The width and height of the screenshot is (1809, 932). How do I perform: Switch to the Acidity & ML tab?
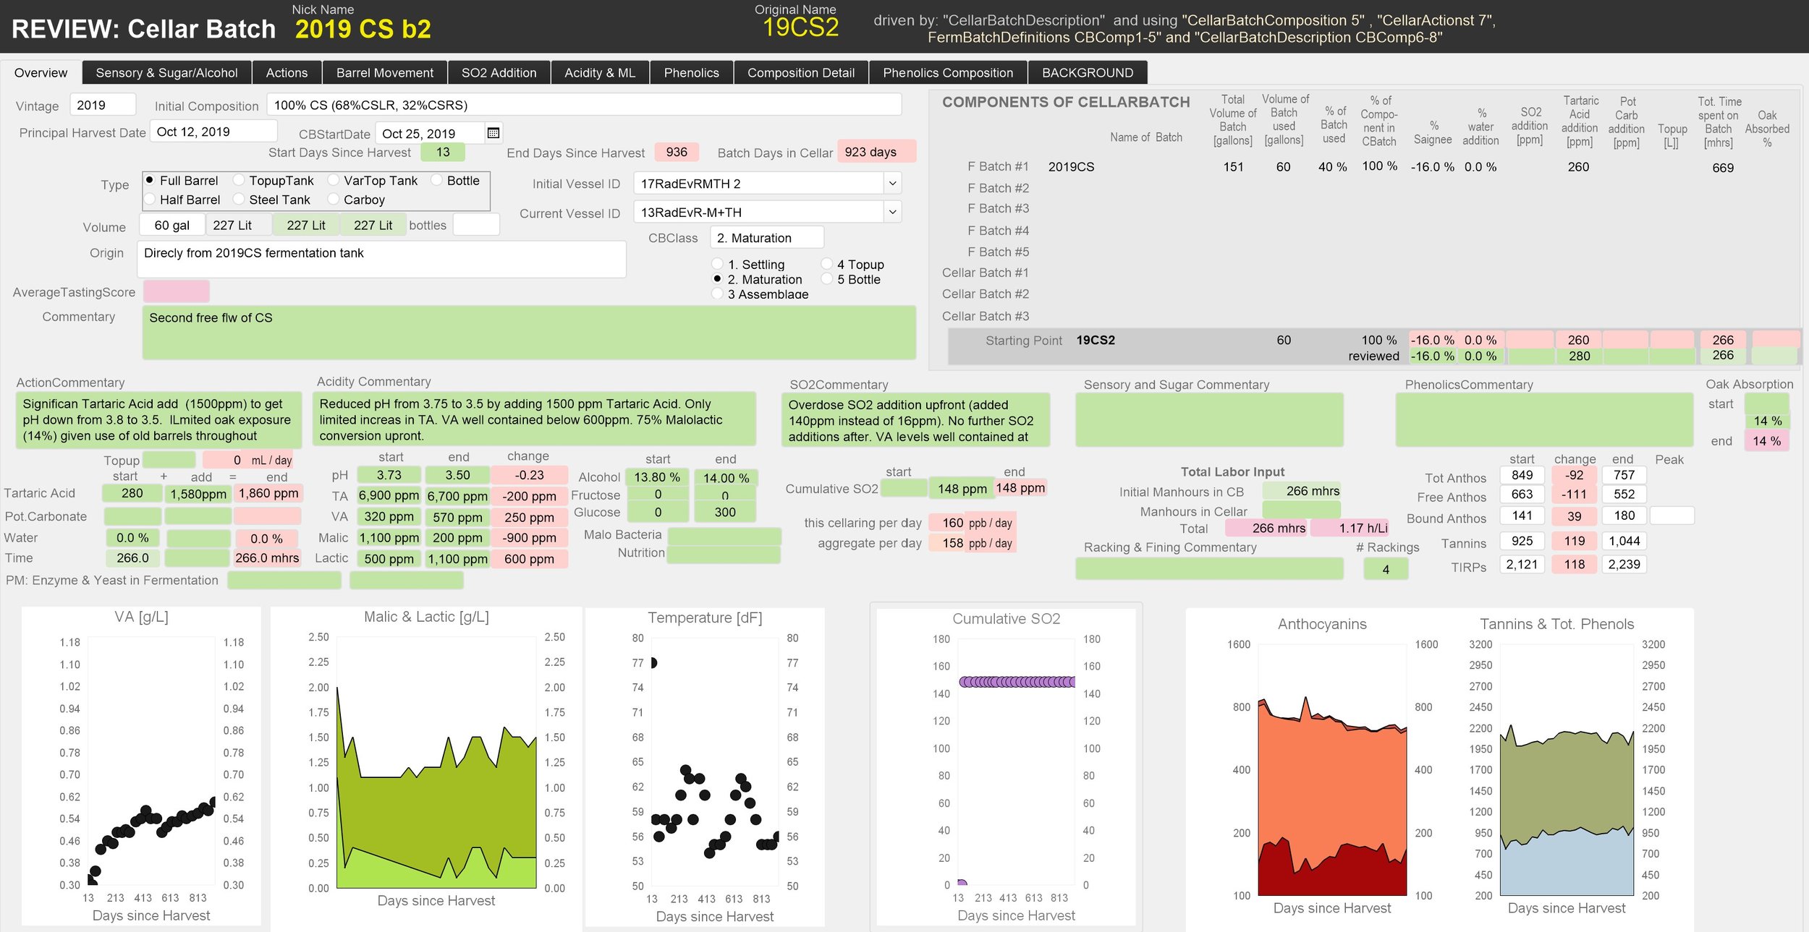click(x=600, y=72)
